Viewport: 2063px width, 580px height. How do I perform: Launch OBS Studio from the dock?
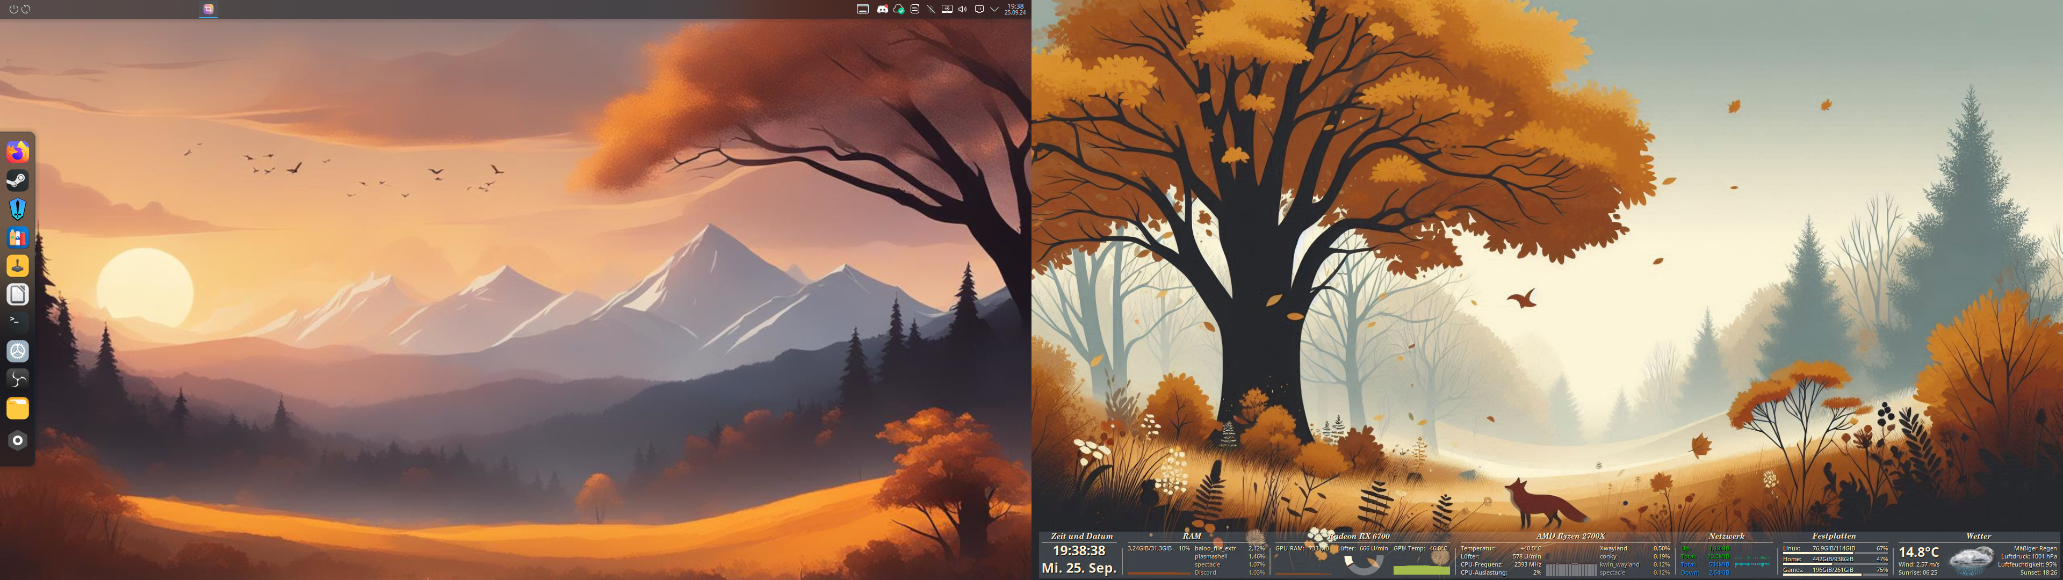(18, 380)
